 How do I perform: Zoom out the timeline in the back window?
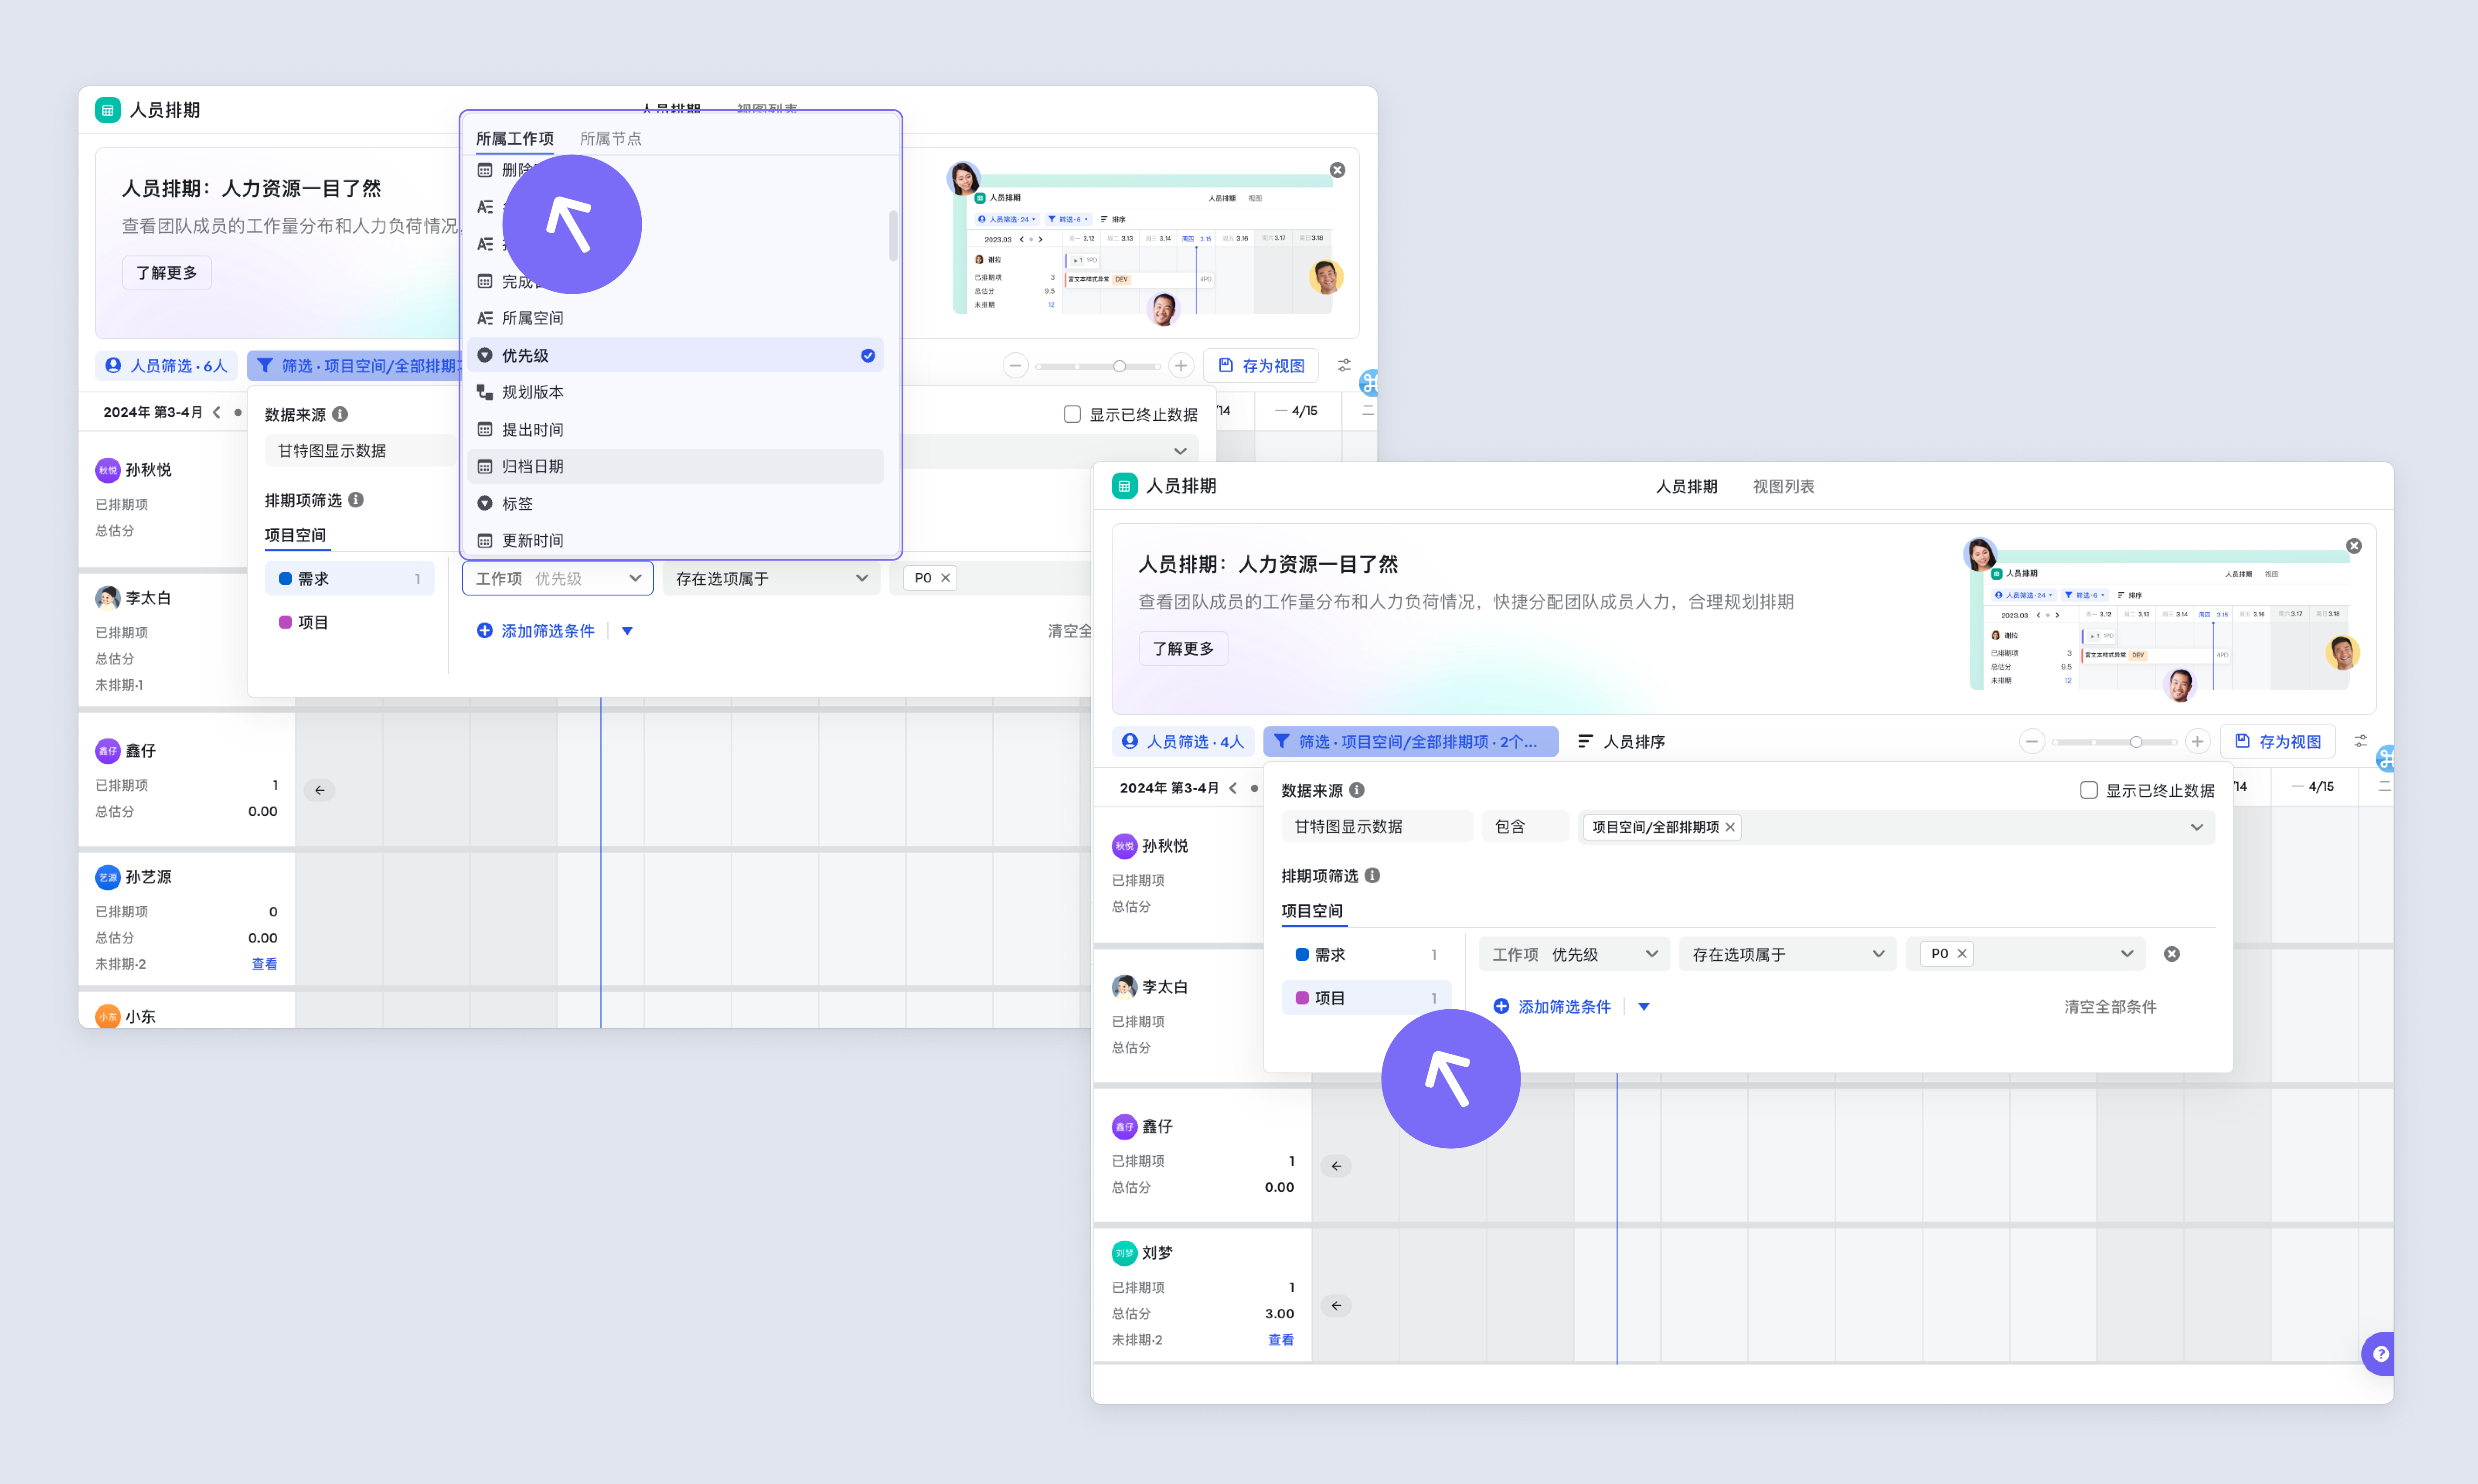point(1015,366)
